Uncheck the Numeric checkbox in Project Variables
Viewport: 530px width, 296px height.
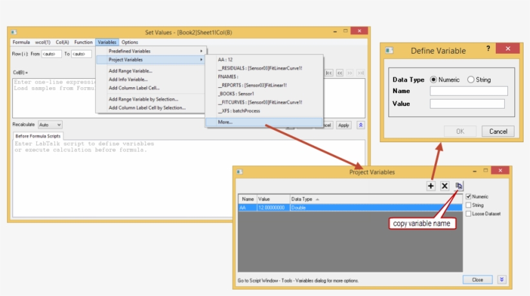point(468,196)
